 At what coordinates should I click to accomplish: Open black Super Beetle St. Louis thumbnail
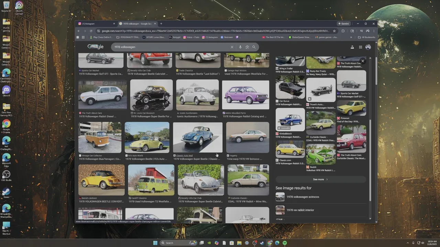click(151, 95)
